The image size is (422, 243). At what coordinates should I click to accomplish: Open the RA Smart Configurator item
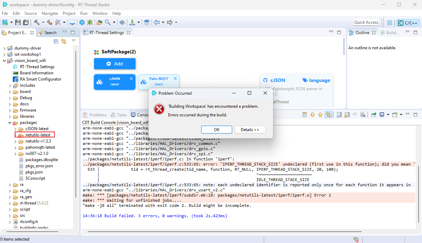[40, 79]
